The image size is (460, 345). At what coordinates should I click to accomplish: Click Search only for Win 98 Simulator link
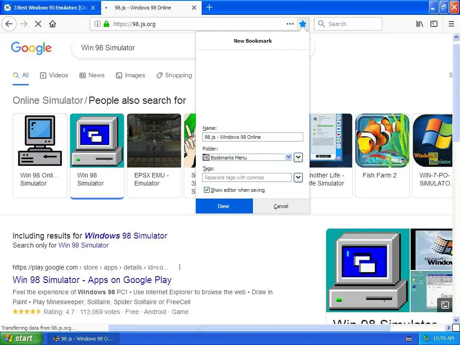pyautogui.click(x=84, y=245)
